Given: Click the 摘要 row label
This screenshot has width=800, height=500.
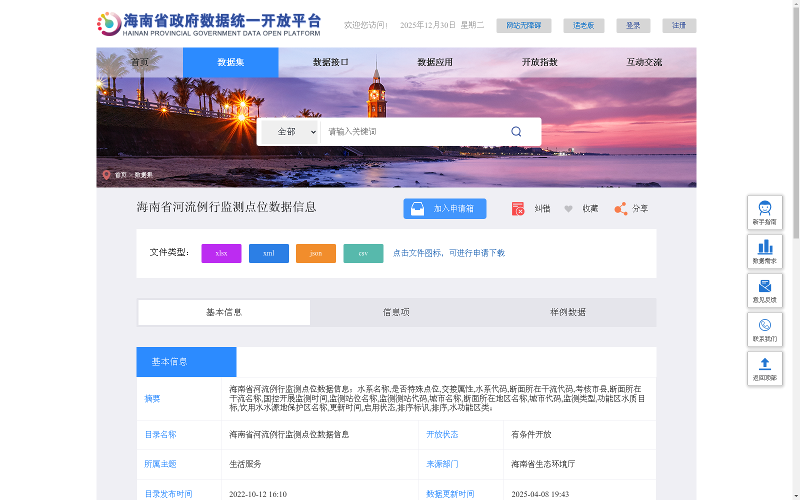Looking at the screenshot, I should 152,398.
